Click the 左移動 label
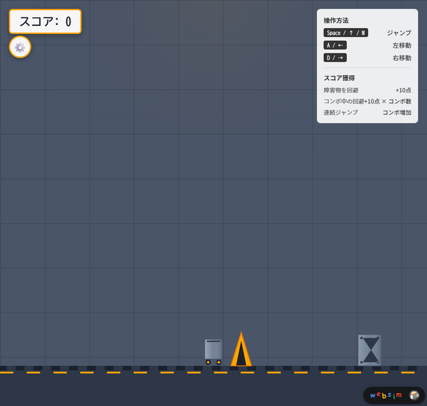Screen dimensions: 427x406 coord(402,45)
